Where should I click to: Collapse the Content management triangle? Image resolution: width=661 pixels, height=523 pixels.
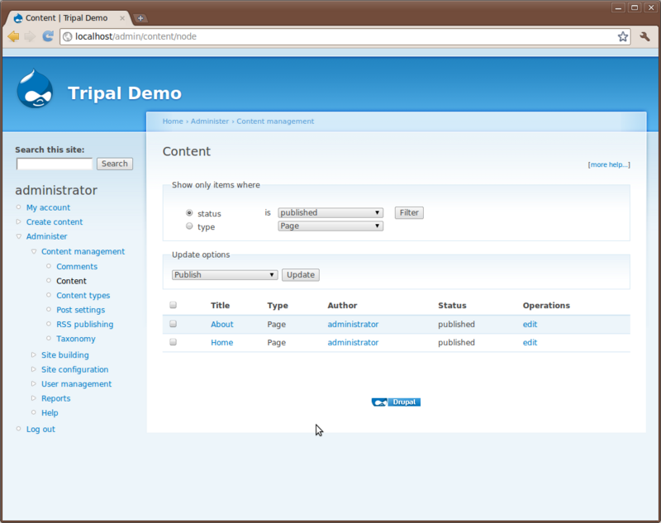point(34,252)
